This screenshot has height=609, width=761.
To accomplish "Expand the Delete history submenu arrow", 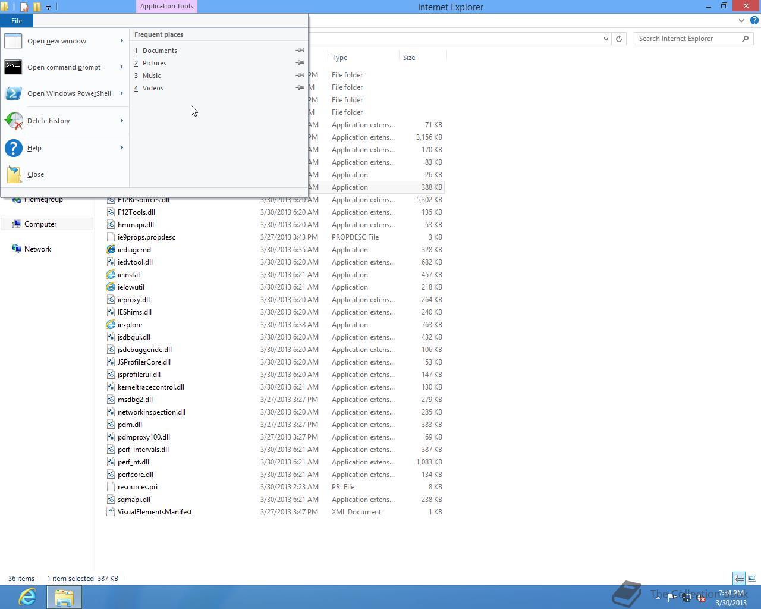I will pos(122,121).
